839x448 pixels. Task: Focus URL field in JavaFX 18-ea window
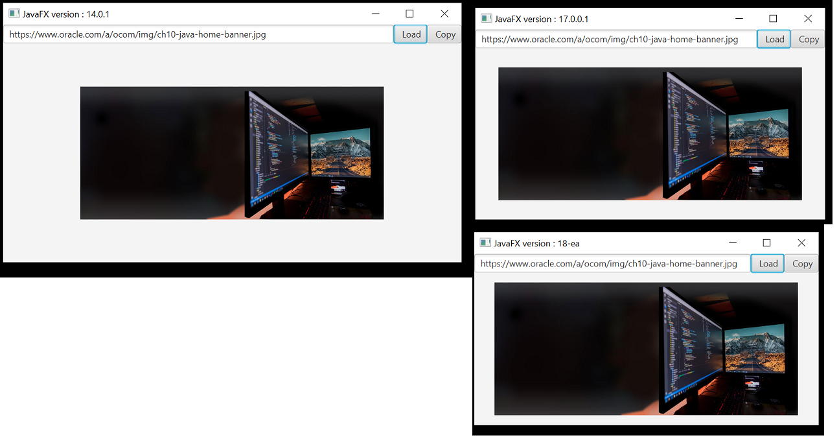[x=612, y=263]
